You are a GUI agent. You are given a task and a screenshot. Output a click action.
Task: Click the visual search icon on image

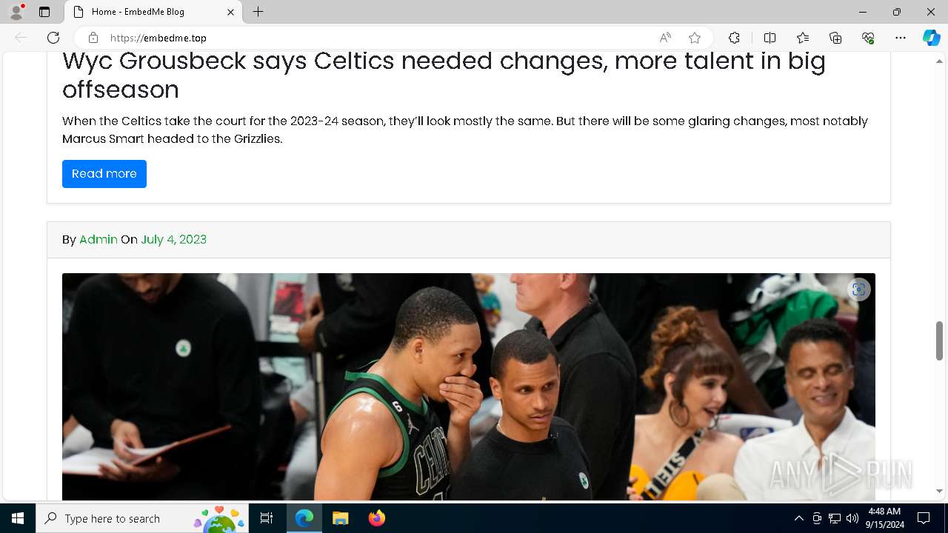(x=858, y=289)
